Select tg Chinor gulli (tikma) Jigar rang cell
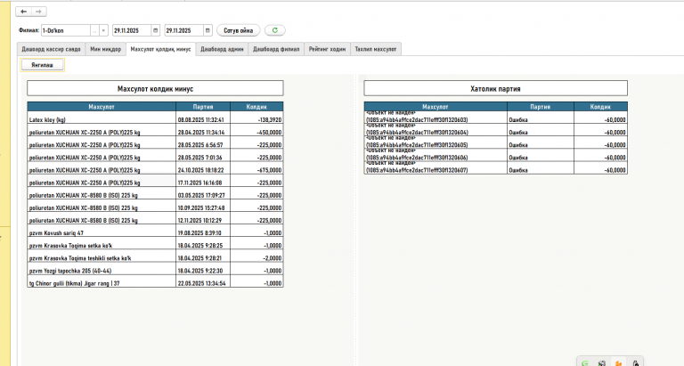 pyautogui.click(x=102, y=281)
